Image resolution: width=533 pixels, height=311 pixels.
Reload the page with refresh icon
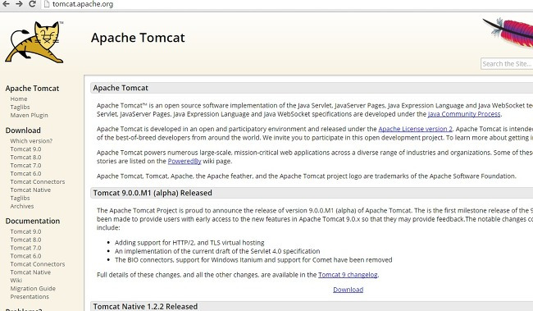tap(32, 4)
